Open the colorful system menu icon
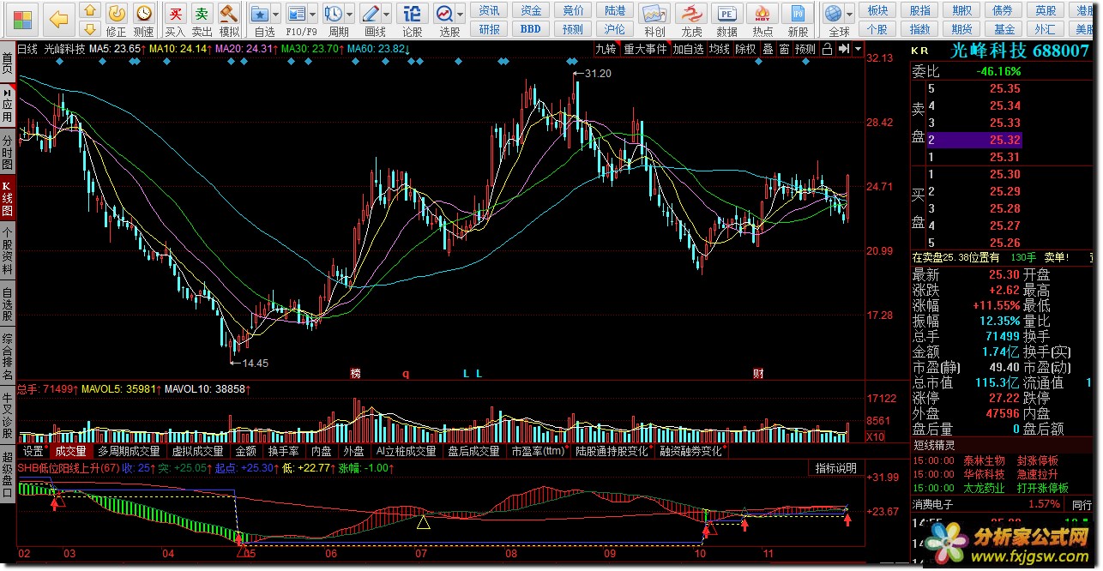Image resolution: width=1103 pixels, height=571 pixels. 22,18
